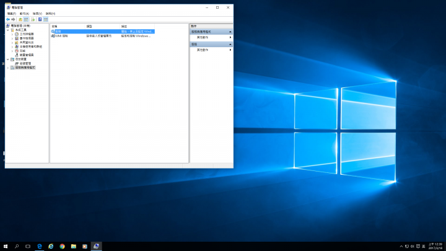Select the Local Users and Groups icon
Viewport: 446px width, 251px height.
(17, 46)
